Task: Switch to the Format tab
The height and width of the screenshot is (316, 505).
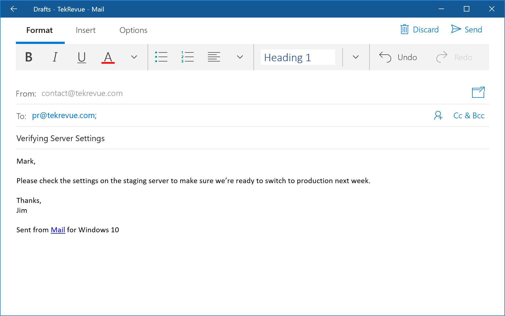Action: pos(40,30)
